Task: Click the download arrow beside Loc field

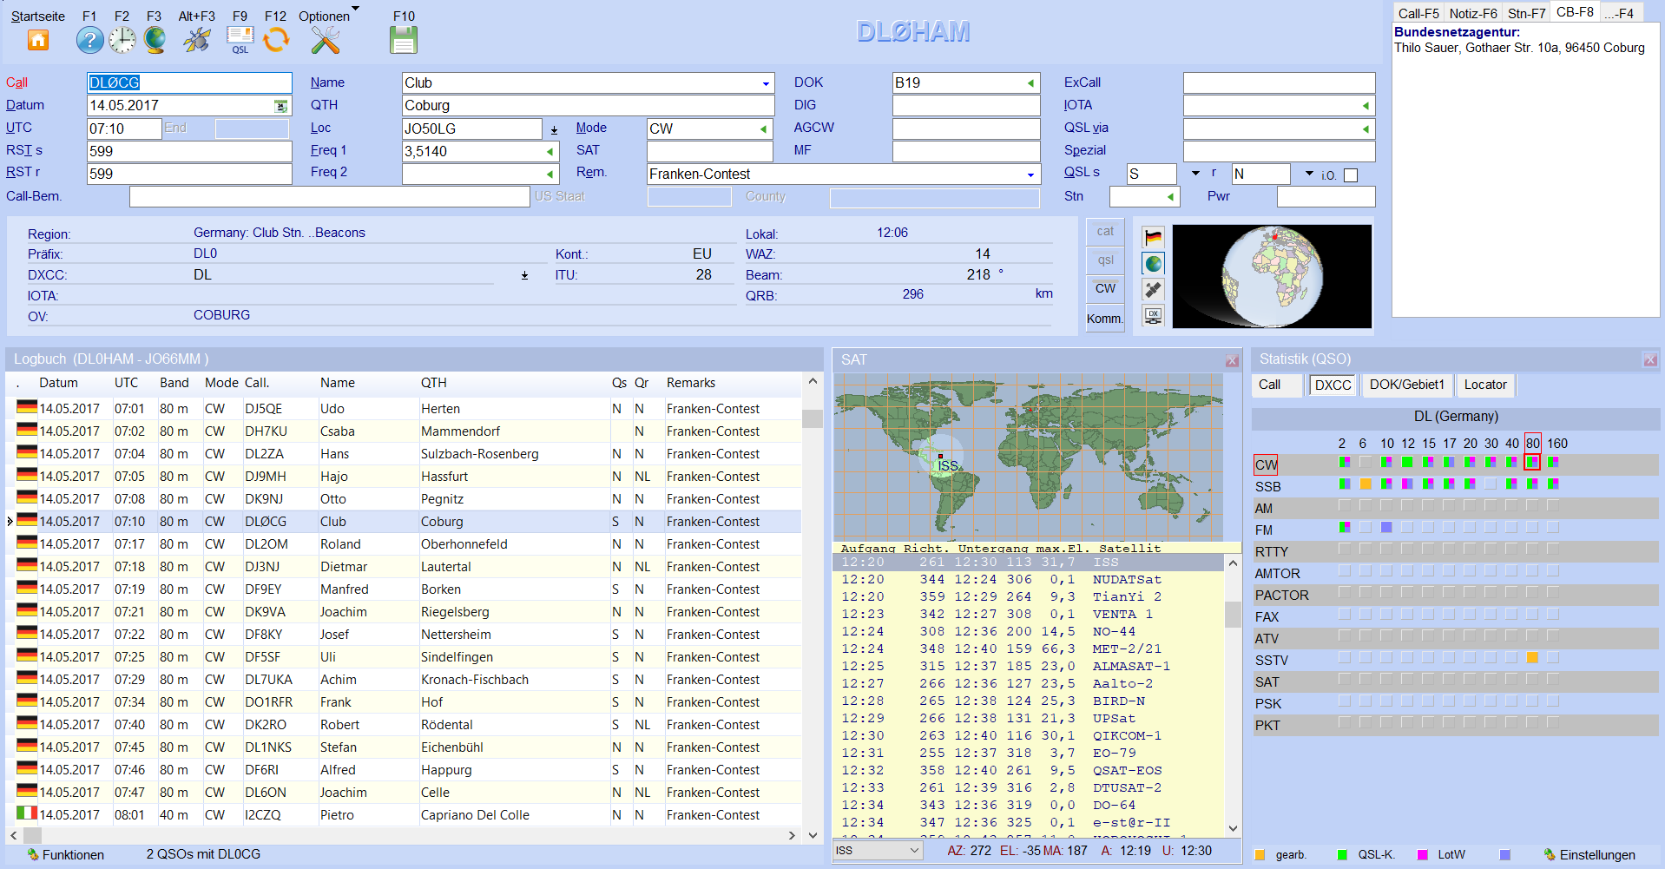Action: [554, 130]
